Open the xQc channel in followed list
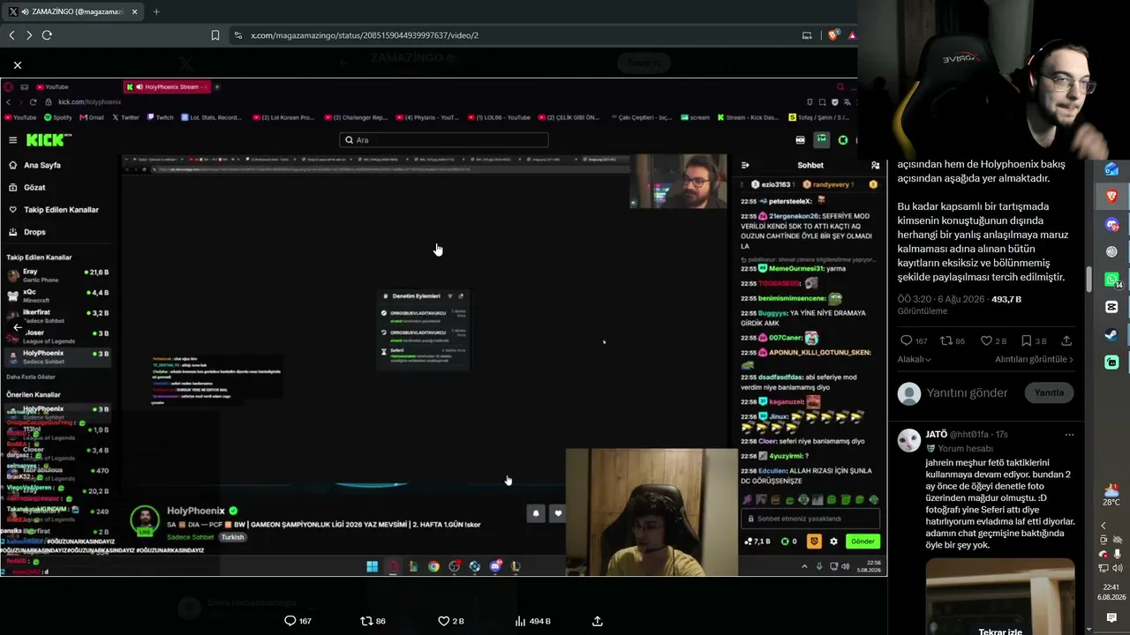This screenshot has width=1130, height=635. click(x=57, y=295)
